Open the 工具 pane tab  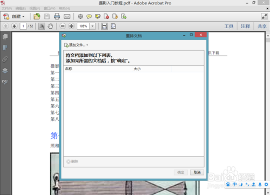click(229, 26)
